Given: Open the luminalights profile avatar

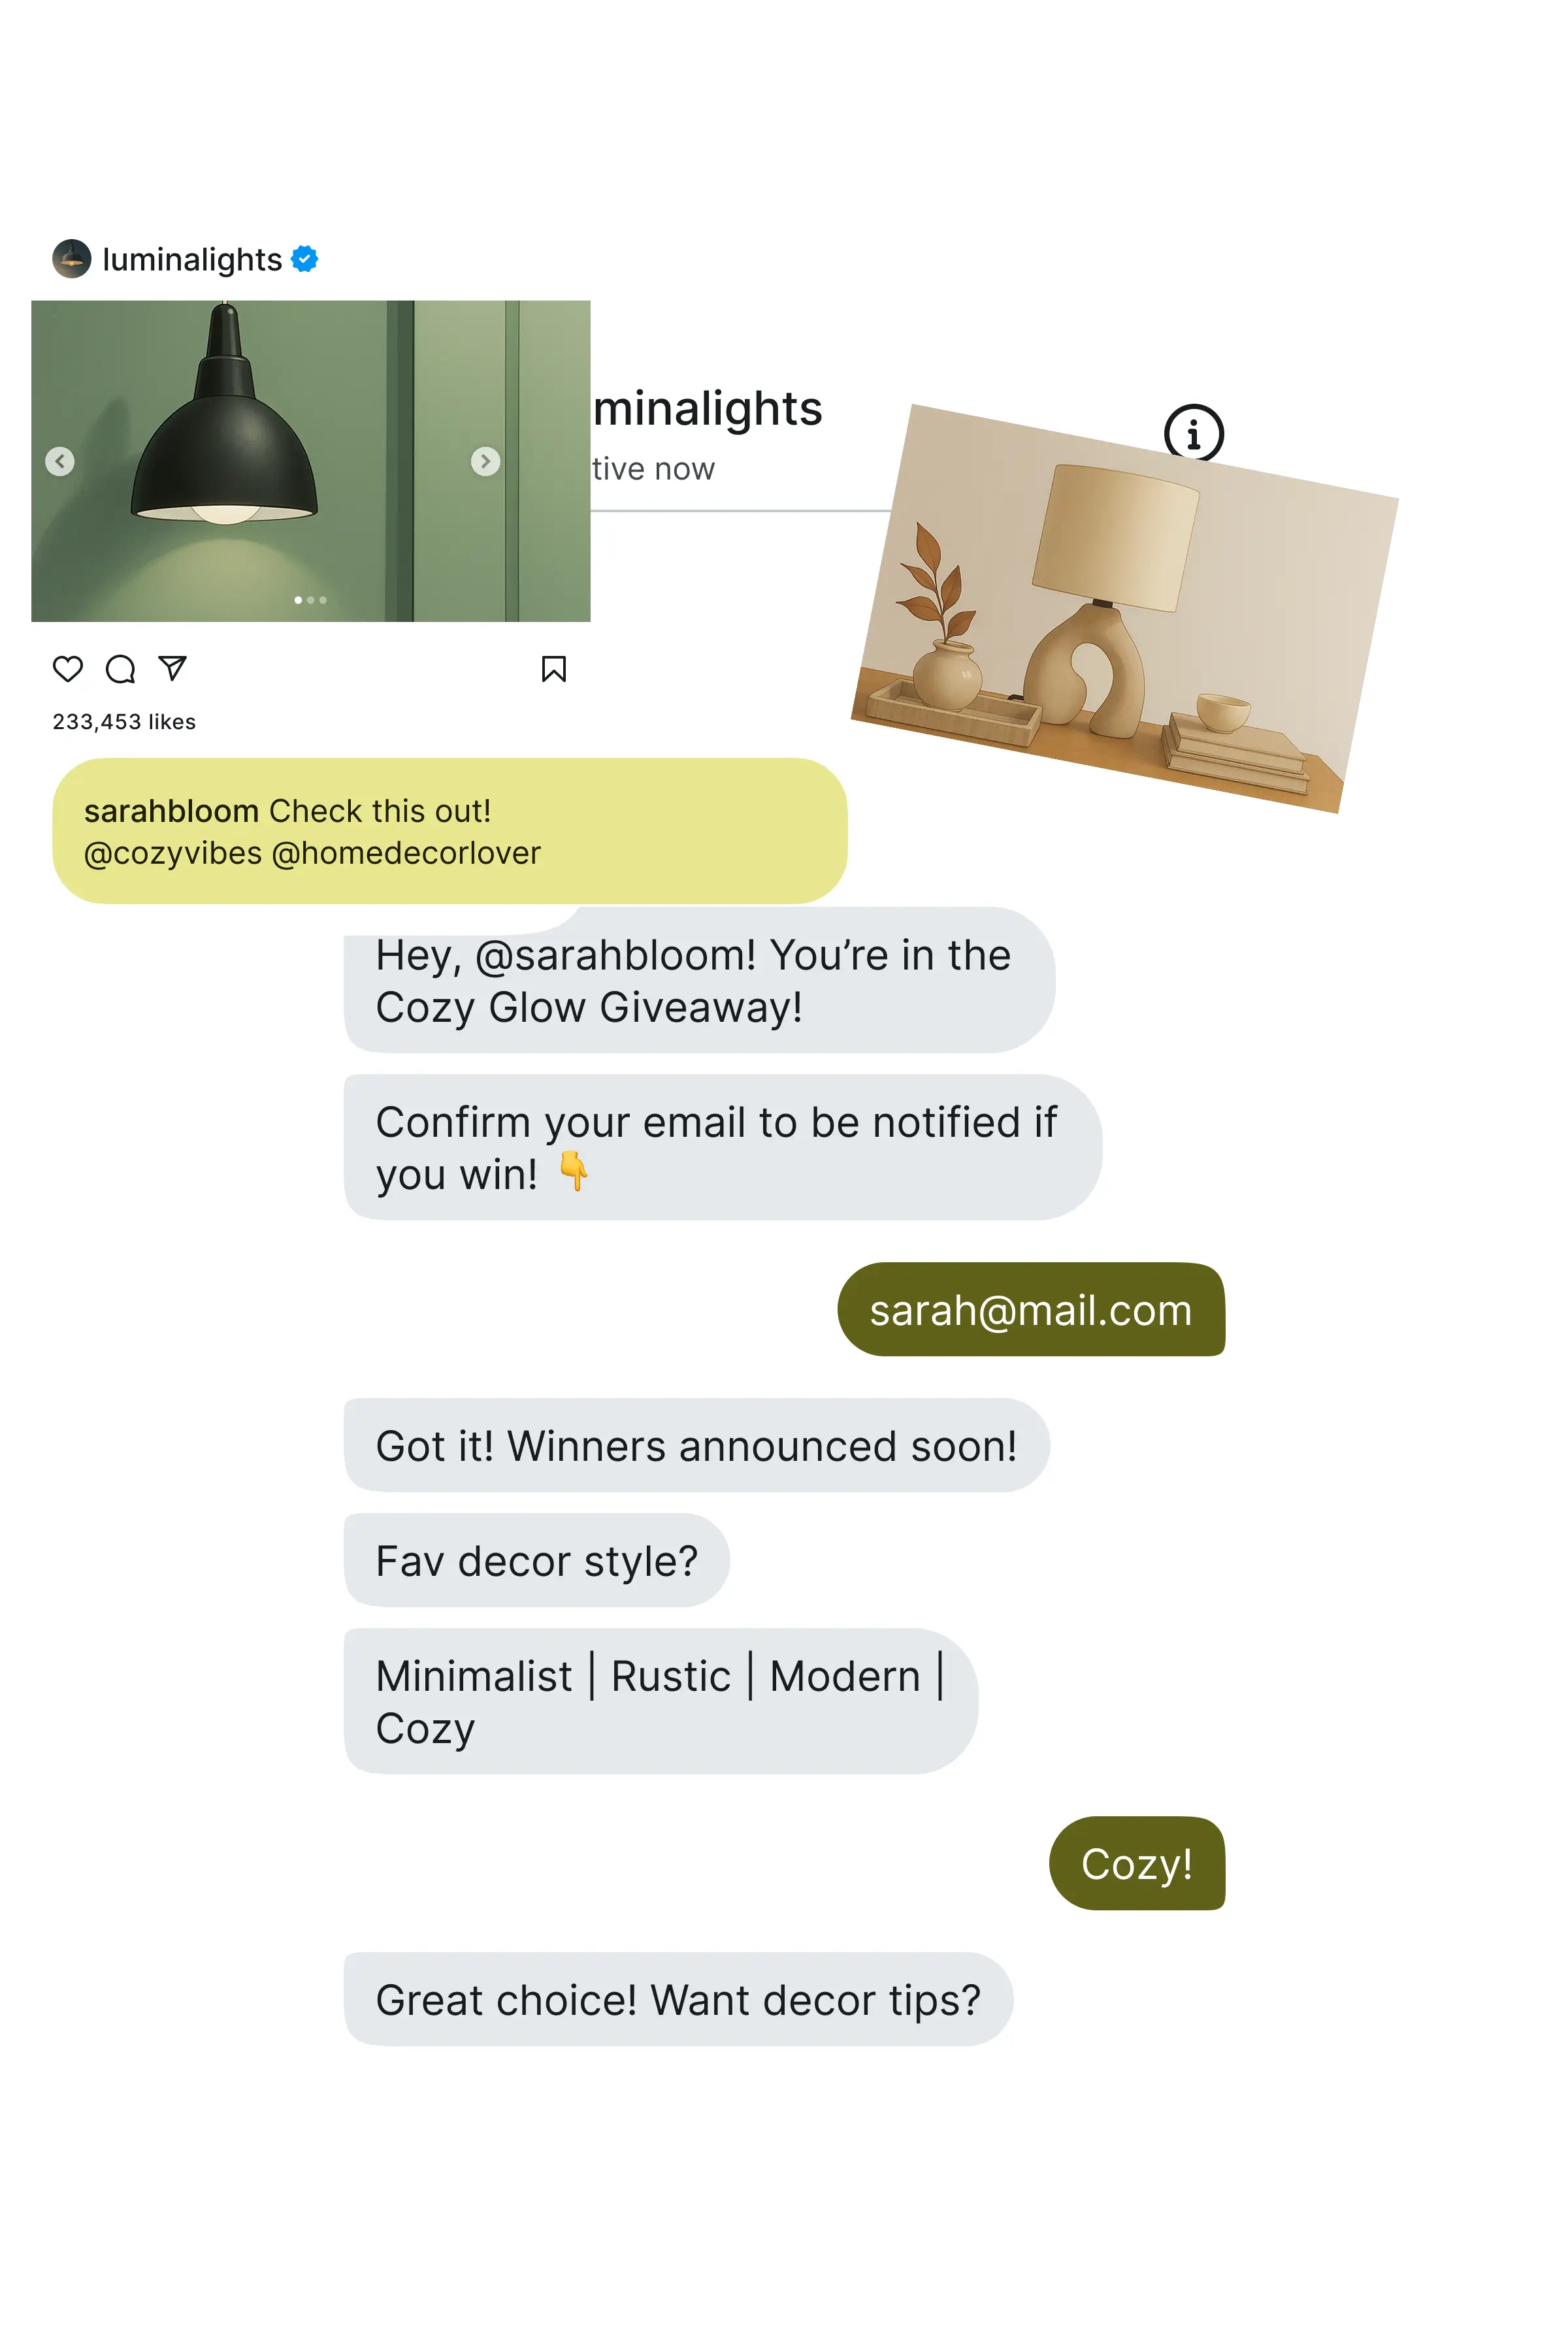Looking at the screenshot, I should click(72, 259).
